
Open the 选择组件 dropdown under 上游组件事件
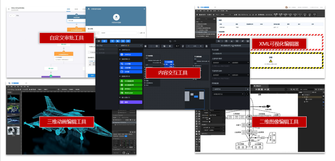coord(221,63)
